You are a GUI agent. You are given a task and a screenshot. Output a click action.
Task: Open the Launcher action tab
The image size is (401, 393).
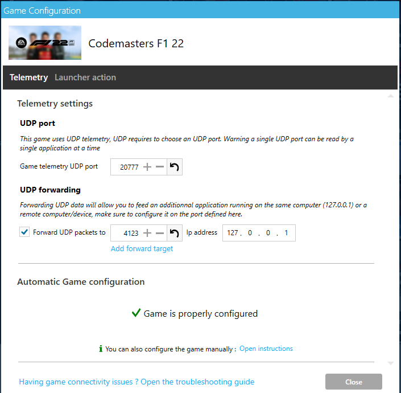(x=85, y=77)
